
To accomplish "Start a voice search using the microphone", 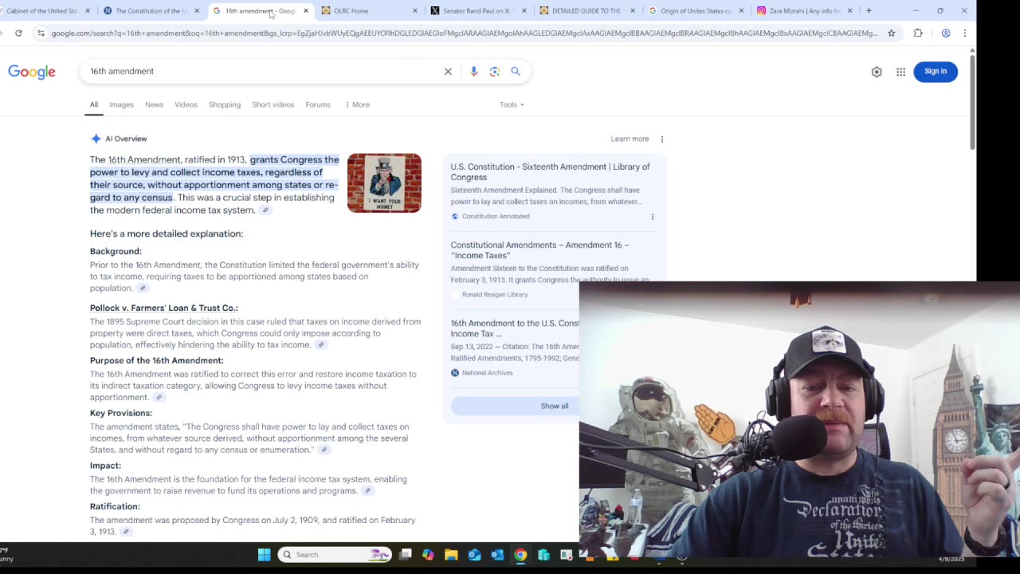I will 473,71.
